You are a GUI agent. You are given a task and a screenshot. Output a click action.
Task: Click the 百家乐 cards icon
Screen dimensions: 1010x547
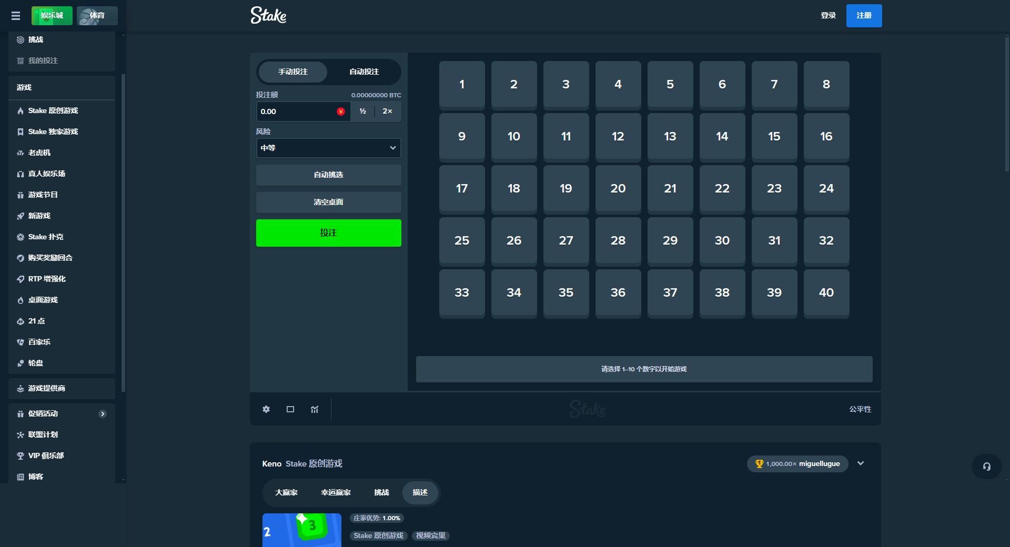point(21,342)
